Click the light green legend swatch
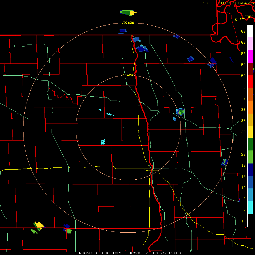 click(x=250, y=157)
